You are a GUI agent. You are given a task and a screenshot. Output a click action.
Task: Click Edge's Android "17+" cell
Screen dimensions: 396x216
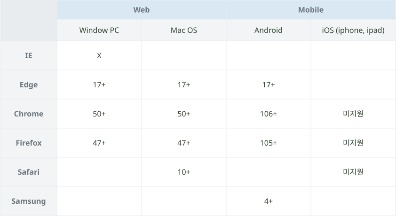269,85
